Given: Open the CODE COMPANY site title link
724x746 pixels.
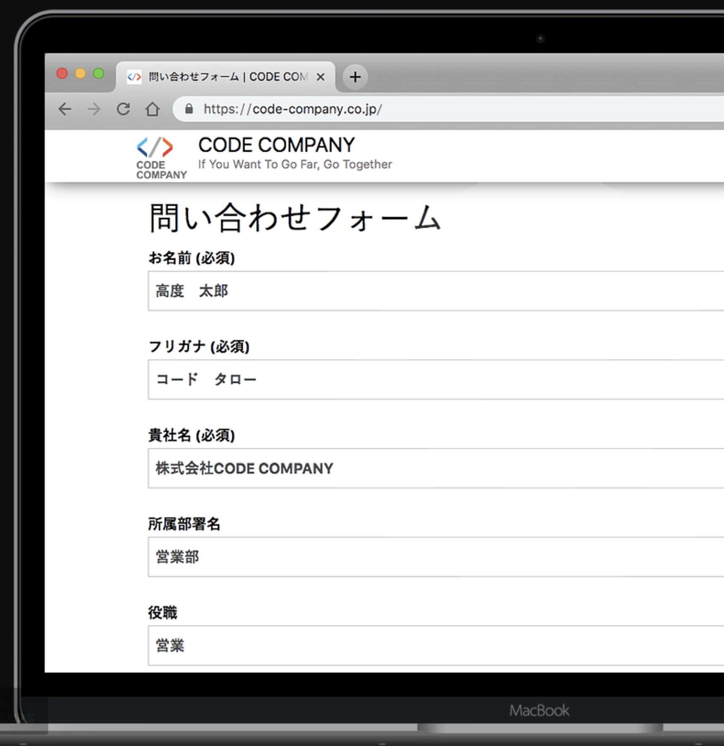Looking at the screenshot, I should click(x=276, y=145).
